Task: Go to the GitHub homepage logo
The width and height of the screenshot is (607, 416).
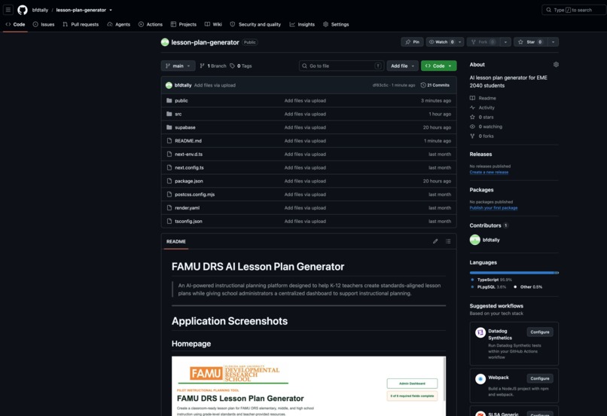Action: pyautogui.click(x=23, y=10)
